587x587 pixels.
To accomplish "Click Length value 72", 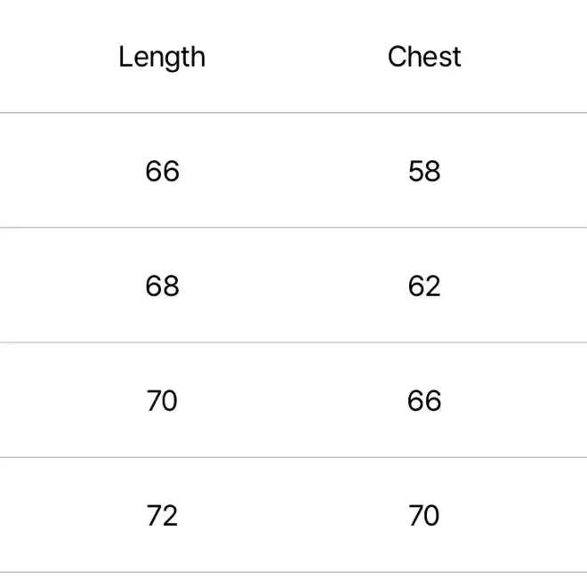I will [162, 515].
